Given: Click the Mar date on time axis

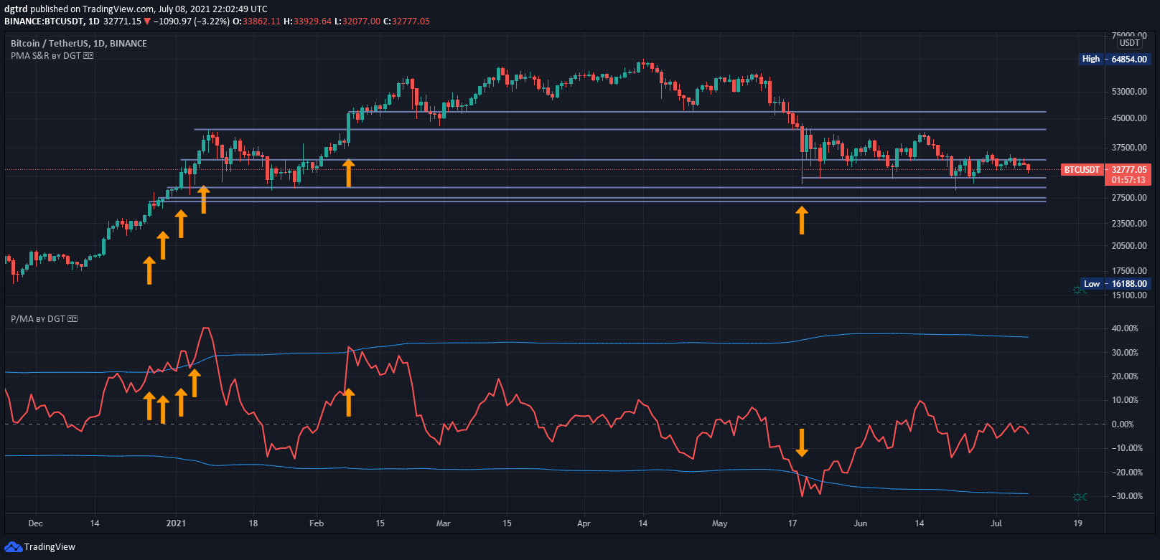Looking at the screenshot, I should [x=444, y=523].
